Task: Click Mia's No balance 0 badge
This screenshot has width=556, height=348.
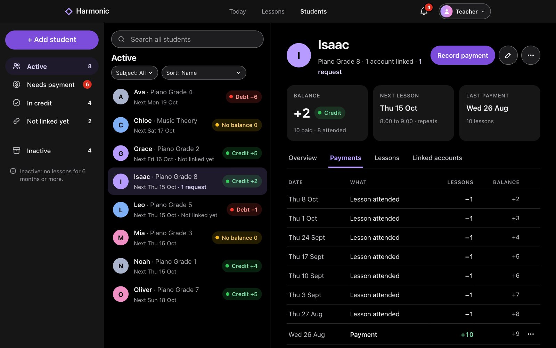Action: tap(237, 238)
